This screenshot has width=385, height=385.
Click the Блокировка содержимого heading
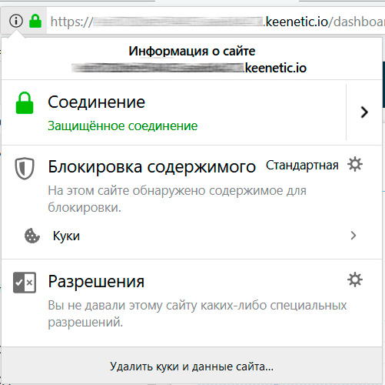152,167
